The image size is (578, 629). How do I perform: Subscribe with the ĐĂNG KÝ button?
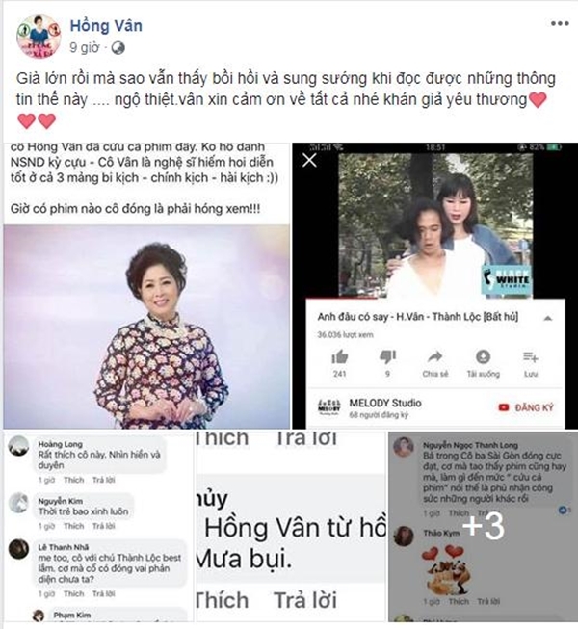(x=526, y=407)
